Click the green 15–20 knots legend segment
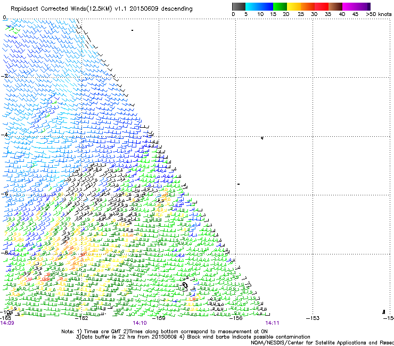The height and width of the screenshot is (346, 394). pos(280,6)
